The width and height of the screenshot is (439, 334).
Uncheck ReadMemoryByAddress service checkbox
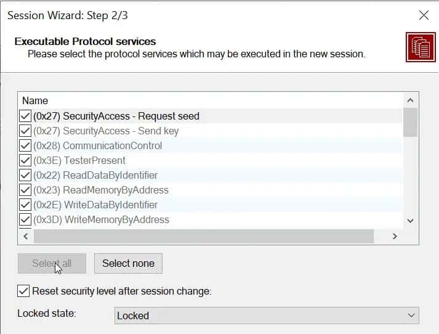[25, 190]
